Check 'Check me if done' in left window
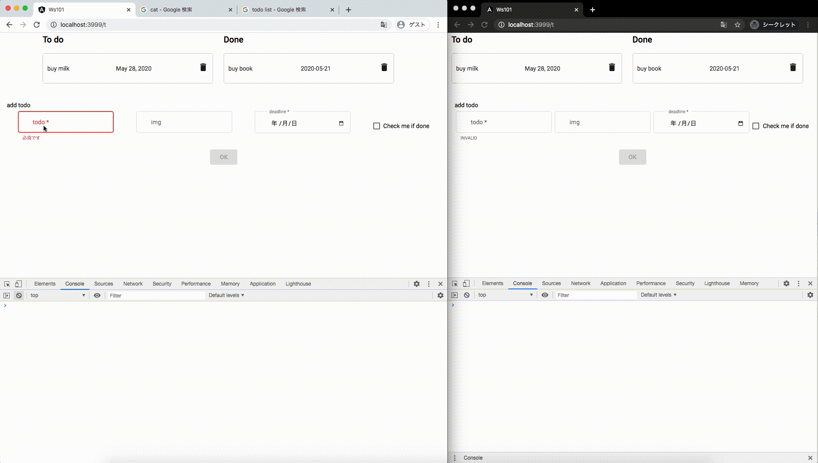 coord(377,126)
